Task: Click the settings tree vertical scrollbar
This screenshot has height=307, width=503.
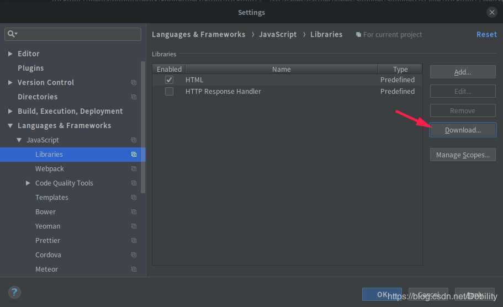Action: point(143,127)
